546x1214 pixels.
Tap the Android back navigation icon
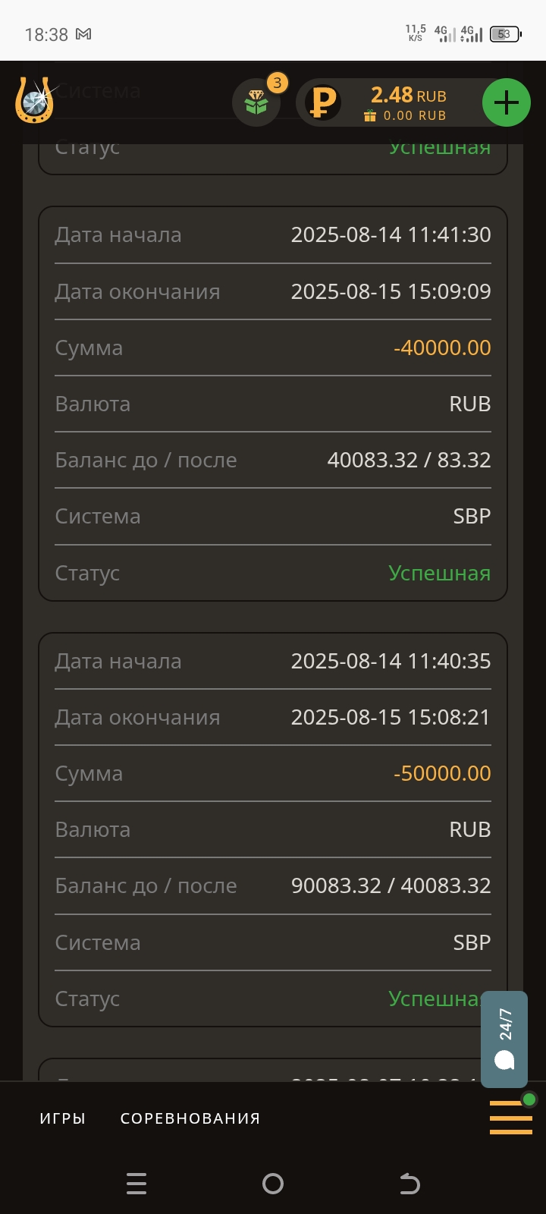[x=409, y=1184]
